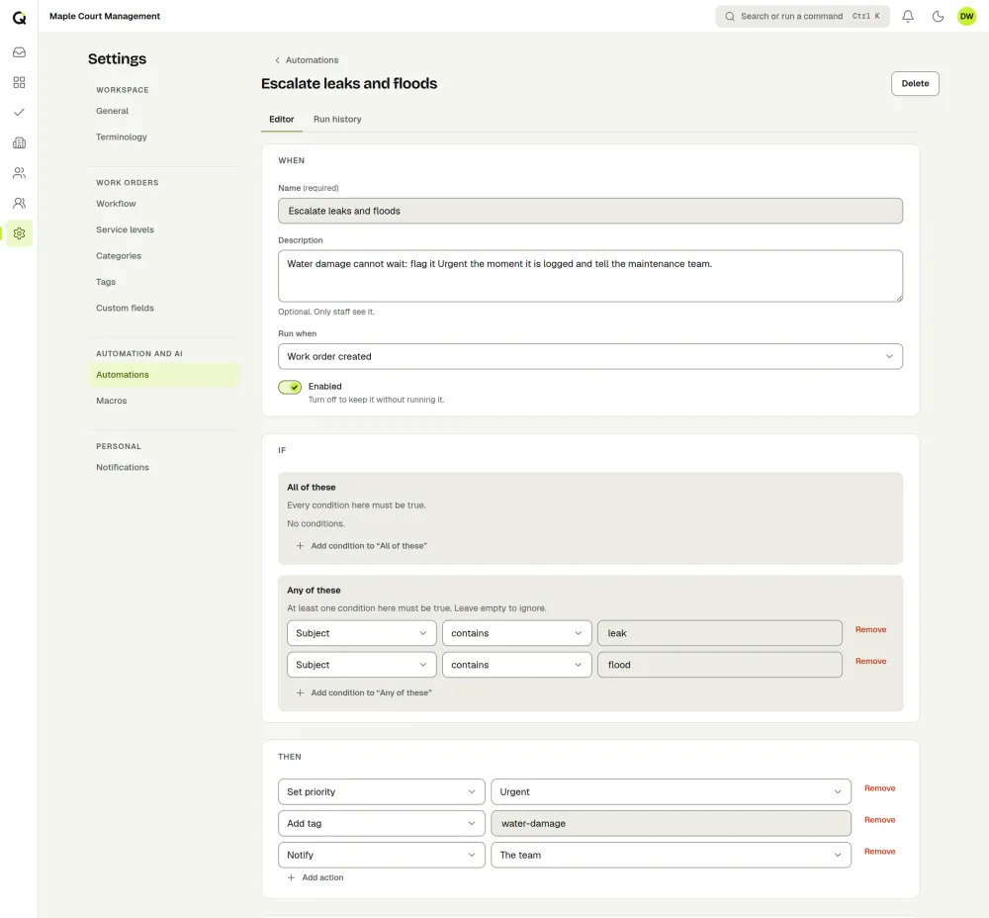Click the Name input field
Viewport: 989px width, 918px height.
pyautogui.click(x=590, y=211)
